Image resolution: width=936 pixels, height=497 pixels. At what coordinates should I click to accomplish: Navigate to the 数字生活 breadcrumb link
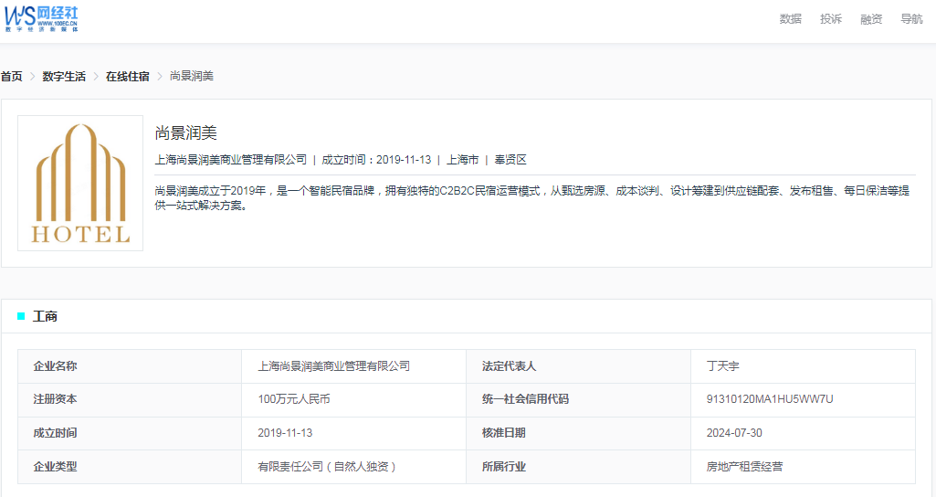click(64, 77)
